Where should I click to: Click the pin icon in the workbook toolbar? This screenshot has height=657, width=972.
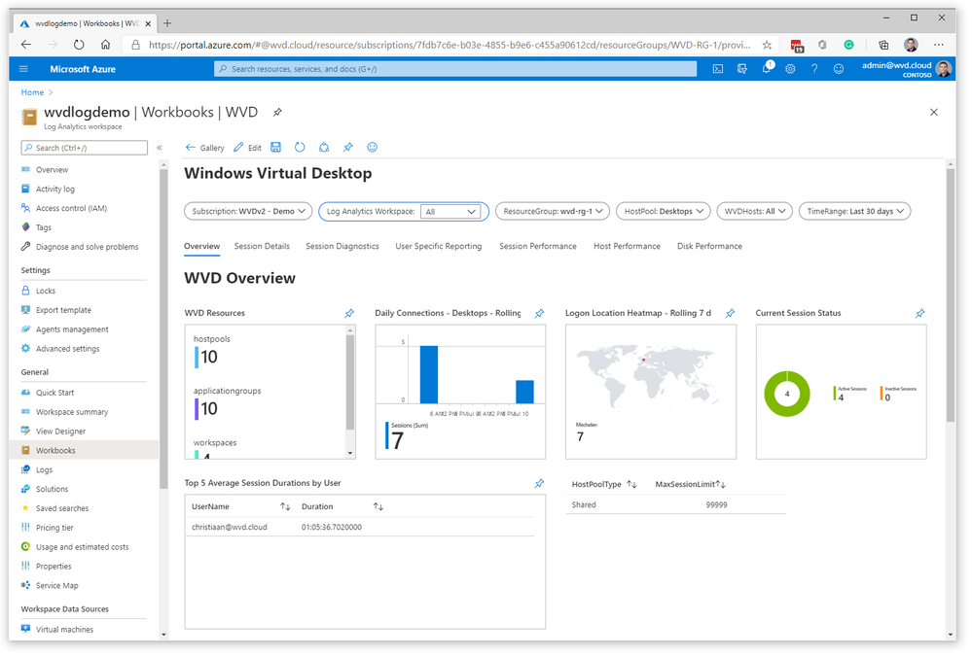click(x=347, y=148)
